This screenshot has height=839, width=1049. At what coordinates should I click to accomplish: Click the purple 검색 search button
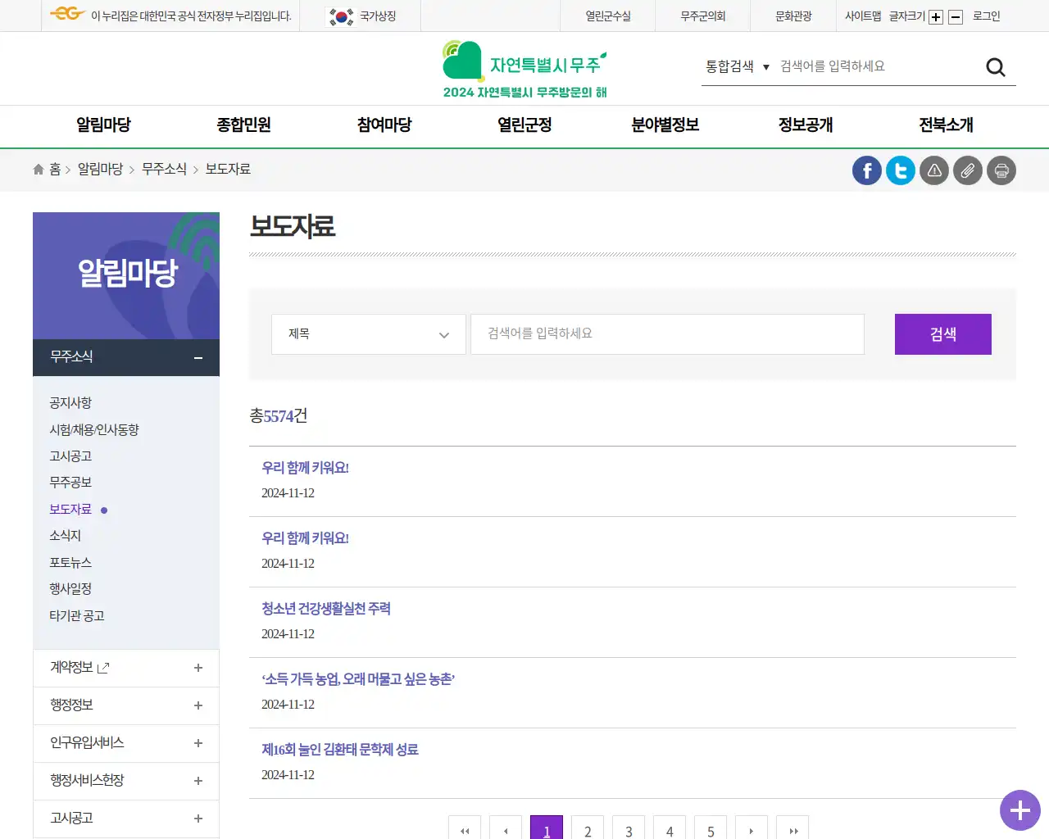coord(942,334)
